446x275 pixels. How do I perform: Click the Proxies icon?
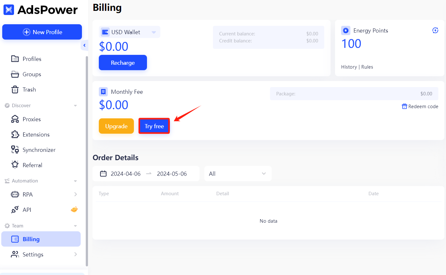tap(15, 119)
